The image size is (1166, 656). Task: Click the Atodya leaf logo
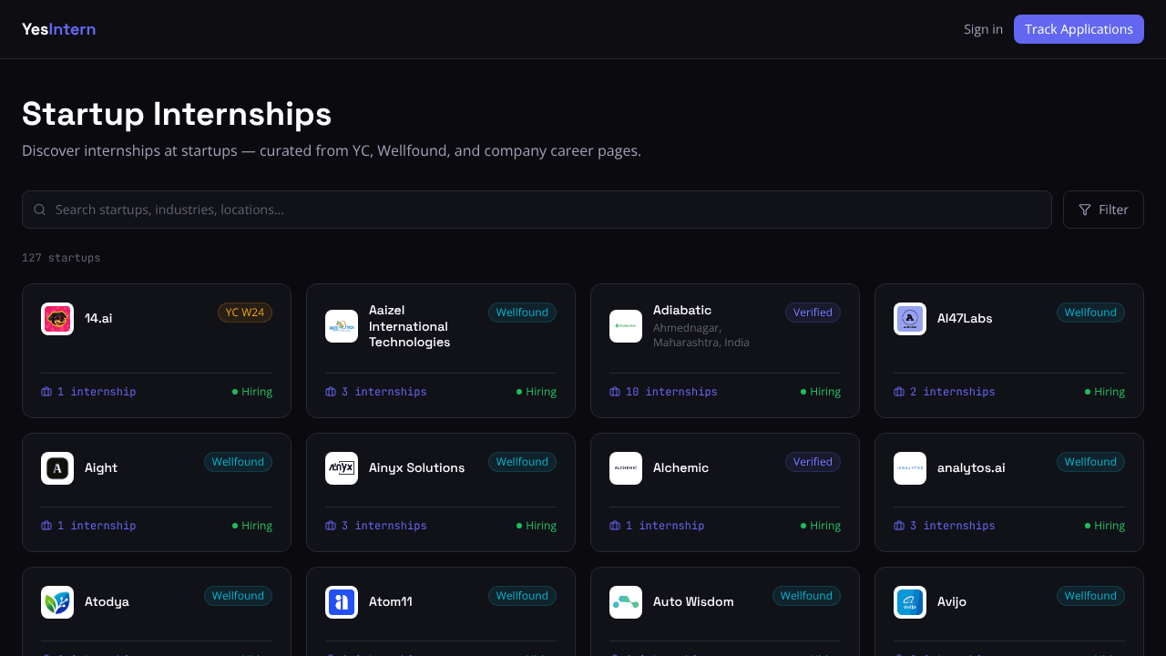point(57,602)
